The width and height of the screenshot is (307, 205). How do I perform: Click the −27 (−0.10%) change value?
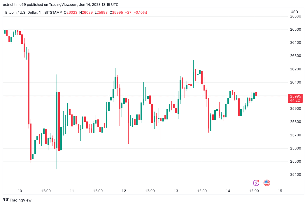[136, 13]
